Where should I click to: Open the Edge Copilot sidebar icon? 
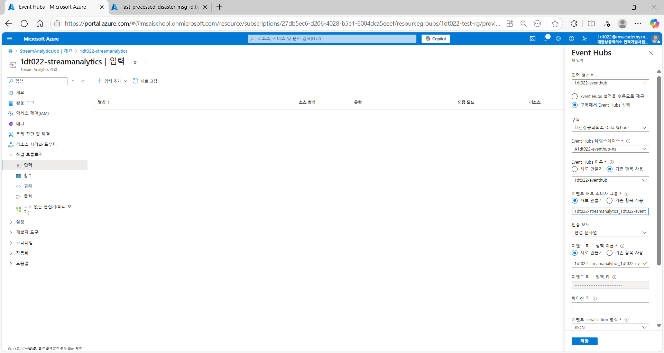(654, 24)
